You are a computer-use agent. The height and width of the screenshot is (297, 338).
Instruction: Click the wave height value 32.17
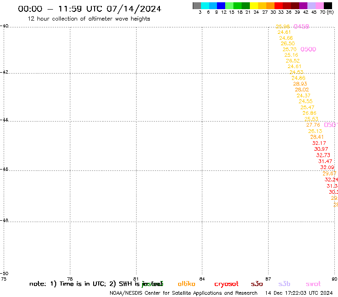[x=319, y=143]
